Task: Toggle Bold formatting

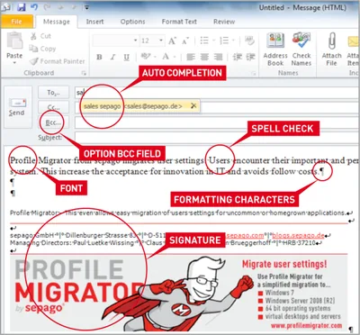Action: tap(99, 57)
